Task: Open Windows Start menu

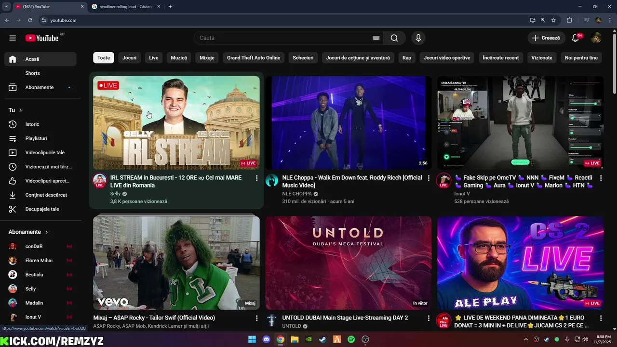Action: (x=252, y=339)
